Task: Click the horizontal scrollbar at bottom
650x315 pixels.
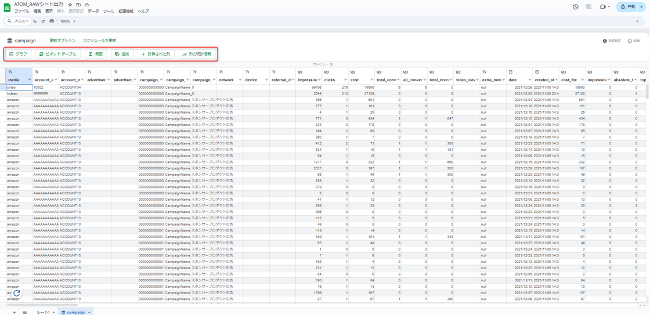Action: (x=41, y=305)
